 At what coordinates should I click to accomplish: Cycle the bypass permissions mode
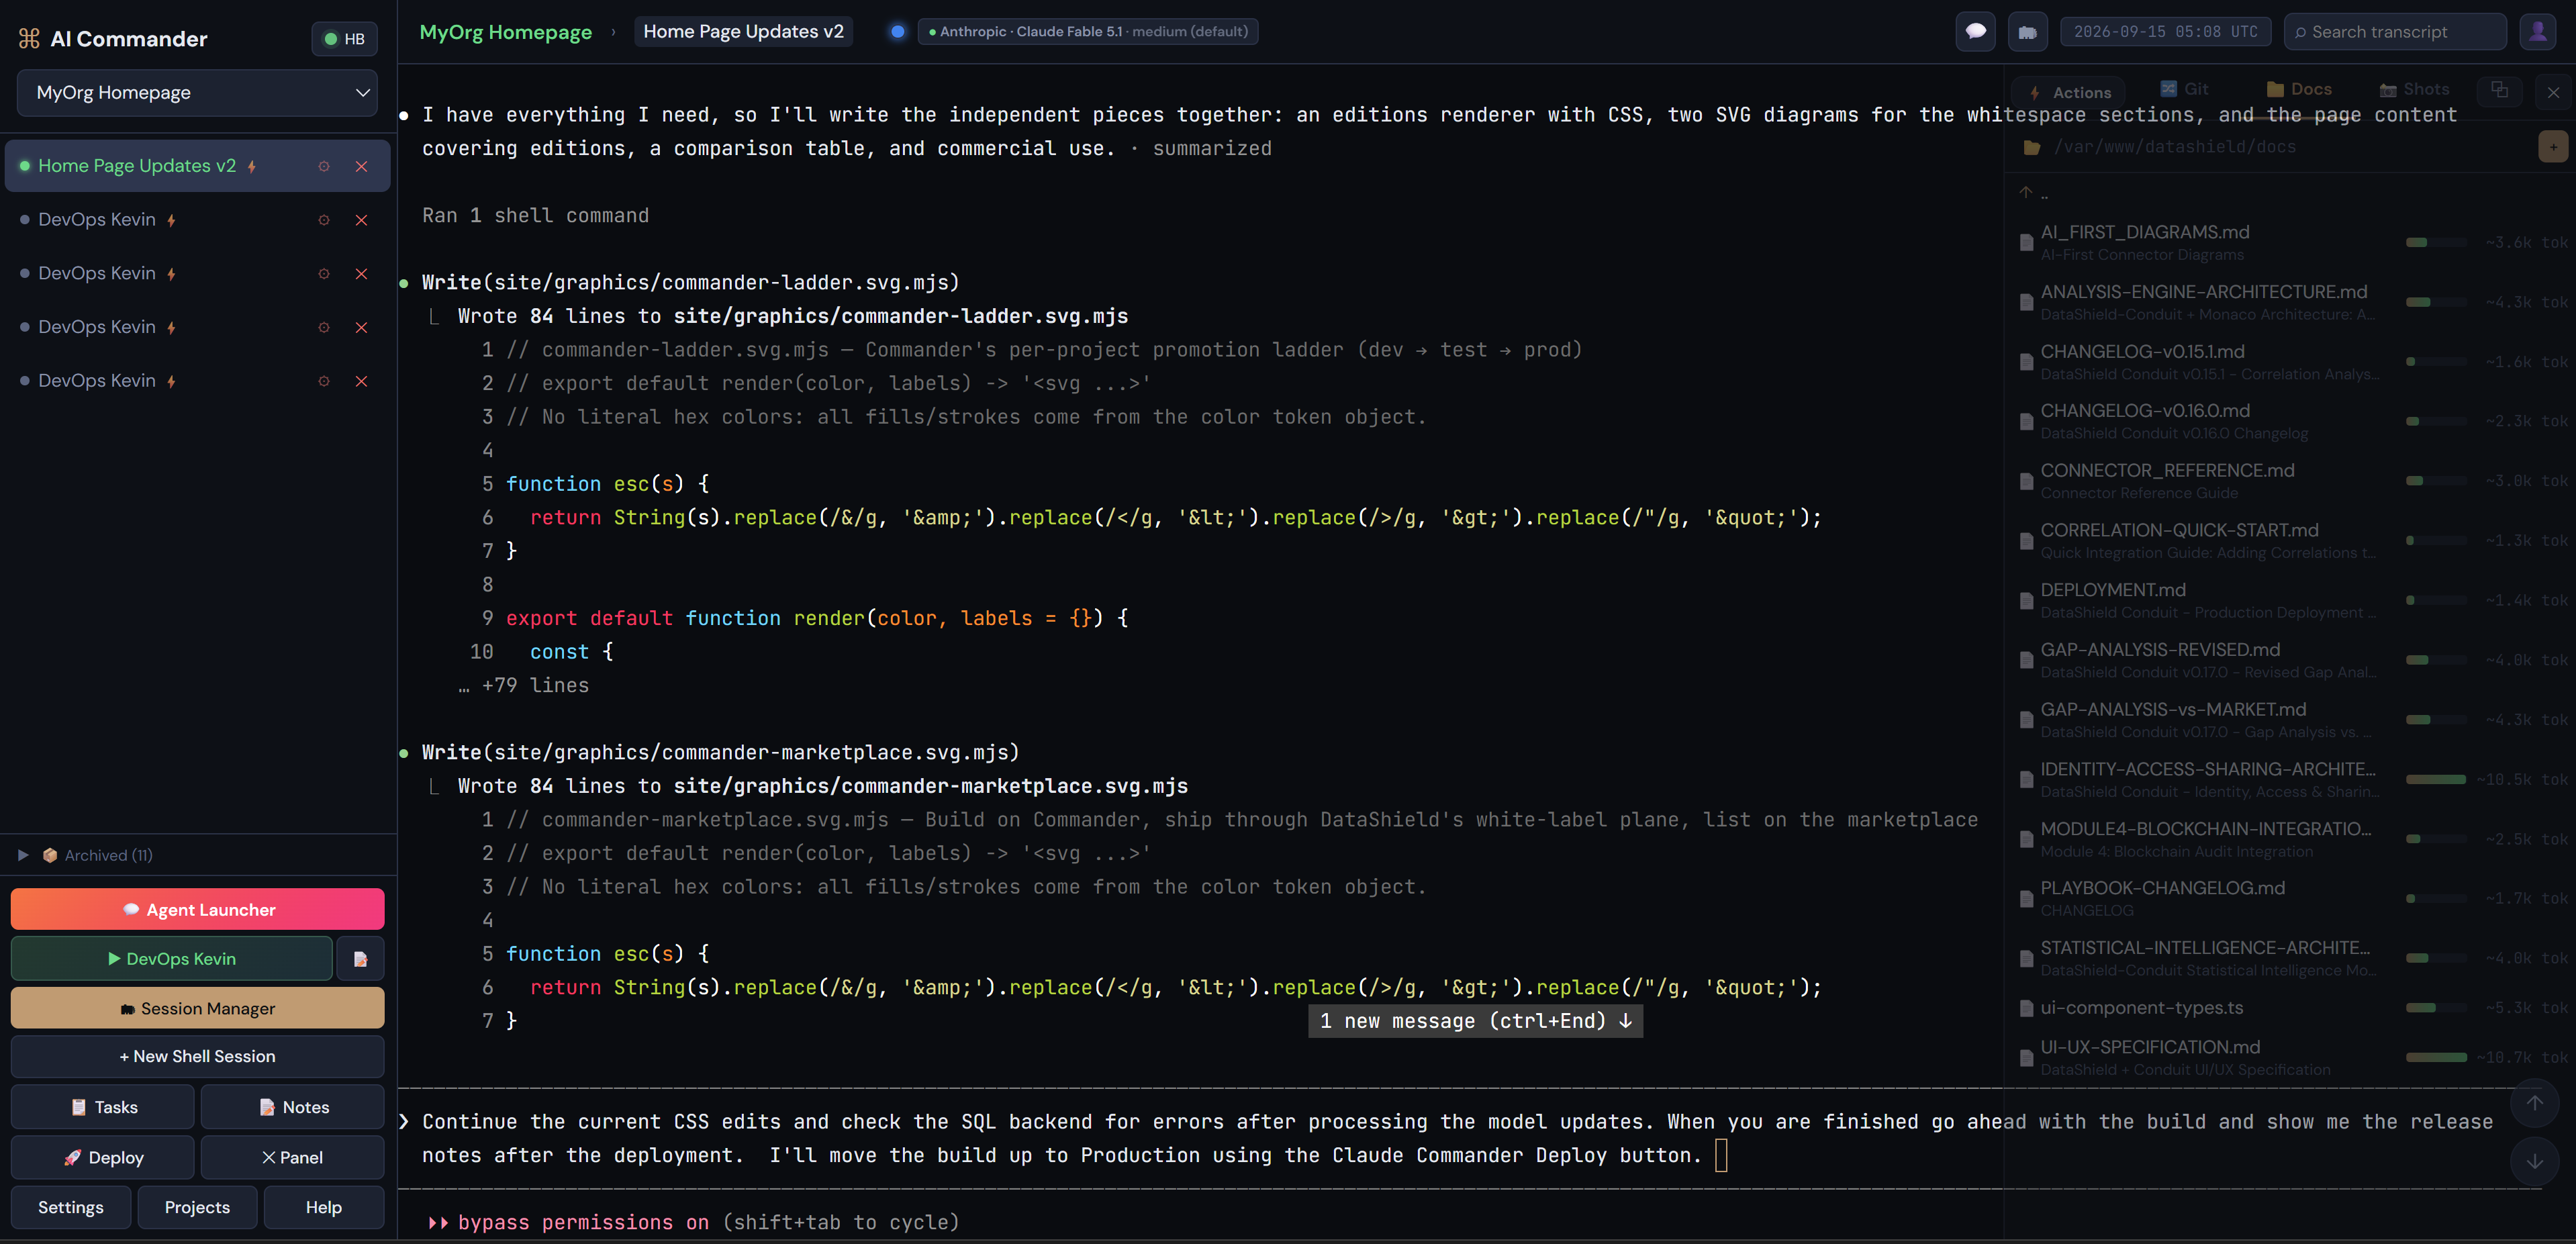(694, 1222)
